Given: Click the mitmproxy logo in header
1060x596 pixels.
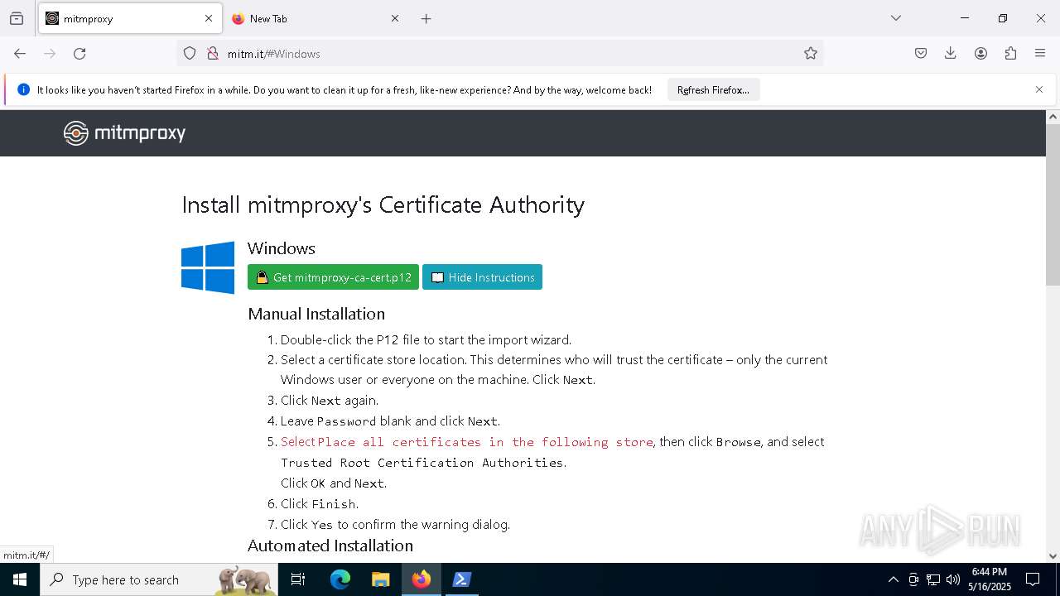Looking at the screenshot, I should pos(125,133).
